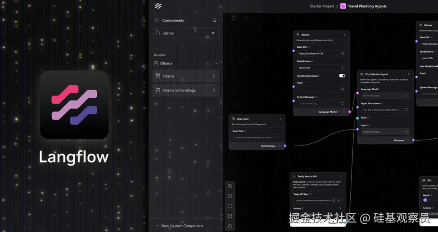
Task: Click the Language Model input handle on the agent
Action: pos(358,93)
